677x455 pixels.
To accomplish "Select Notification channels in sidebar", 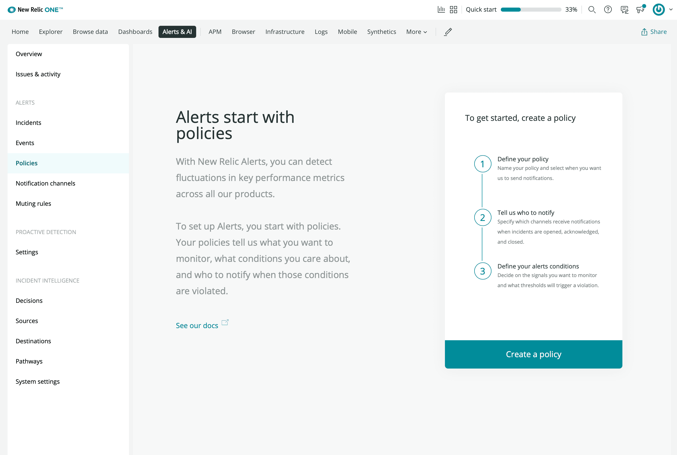I will (x=46, y=183).
